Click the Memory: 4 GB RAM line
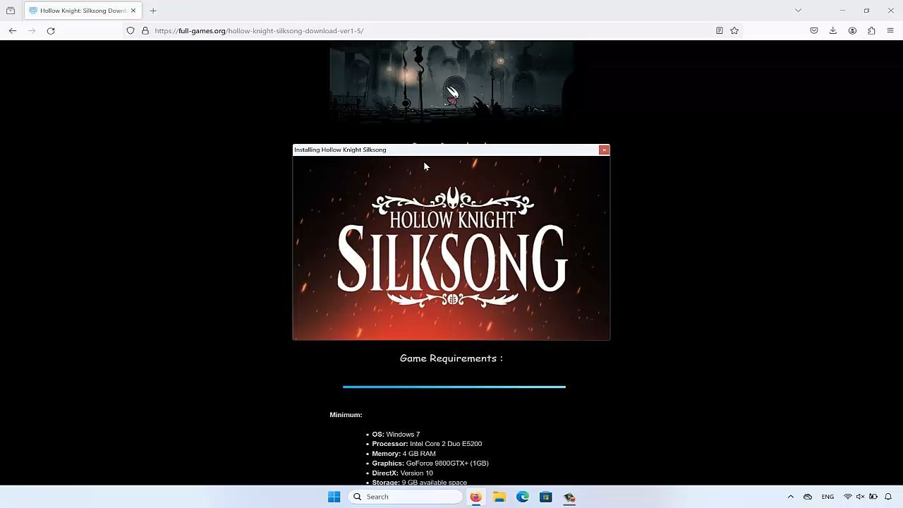This screenshot has height=508, width=903. click(404, 454)
